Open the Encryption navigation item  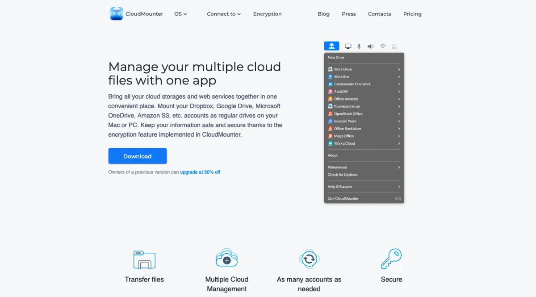pyautogui.click(x=267, y=14)
